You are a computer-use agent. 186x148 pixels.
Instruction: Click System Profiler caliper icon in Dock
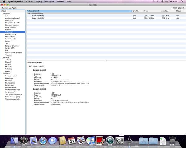click(x=129, y=141)
